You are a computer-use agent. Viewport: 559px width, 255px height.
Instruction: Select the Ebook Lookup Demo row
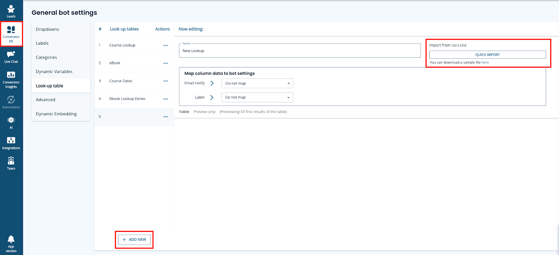[x=134, y=99]
